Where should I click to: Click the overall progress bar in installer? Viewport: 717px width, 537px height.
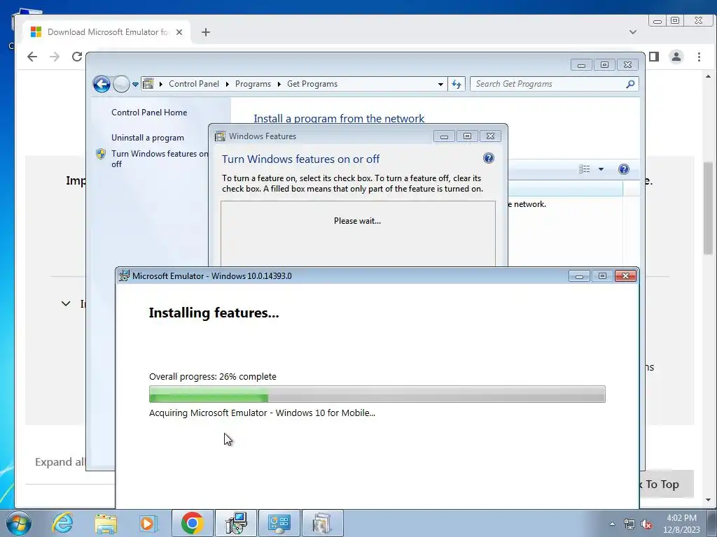(x=377, y=394)
